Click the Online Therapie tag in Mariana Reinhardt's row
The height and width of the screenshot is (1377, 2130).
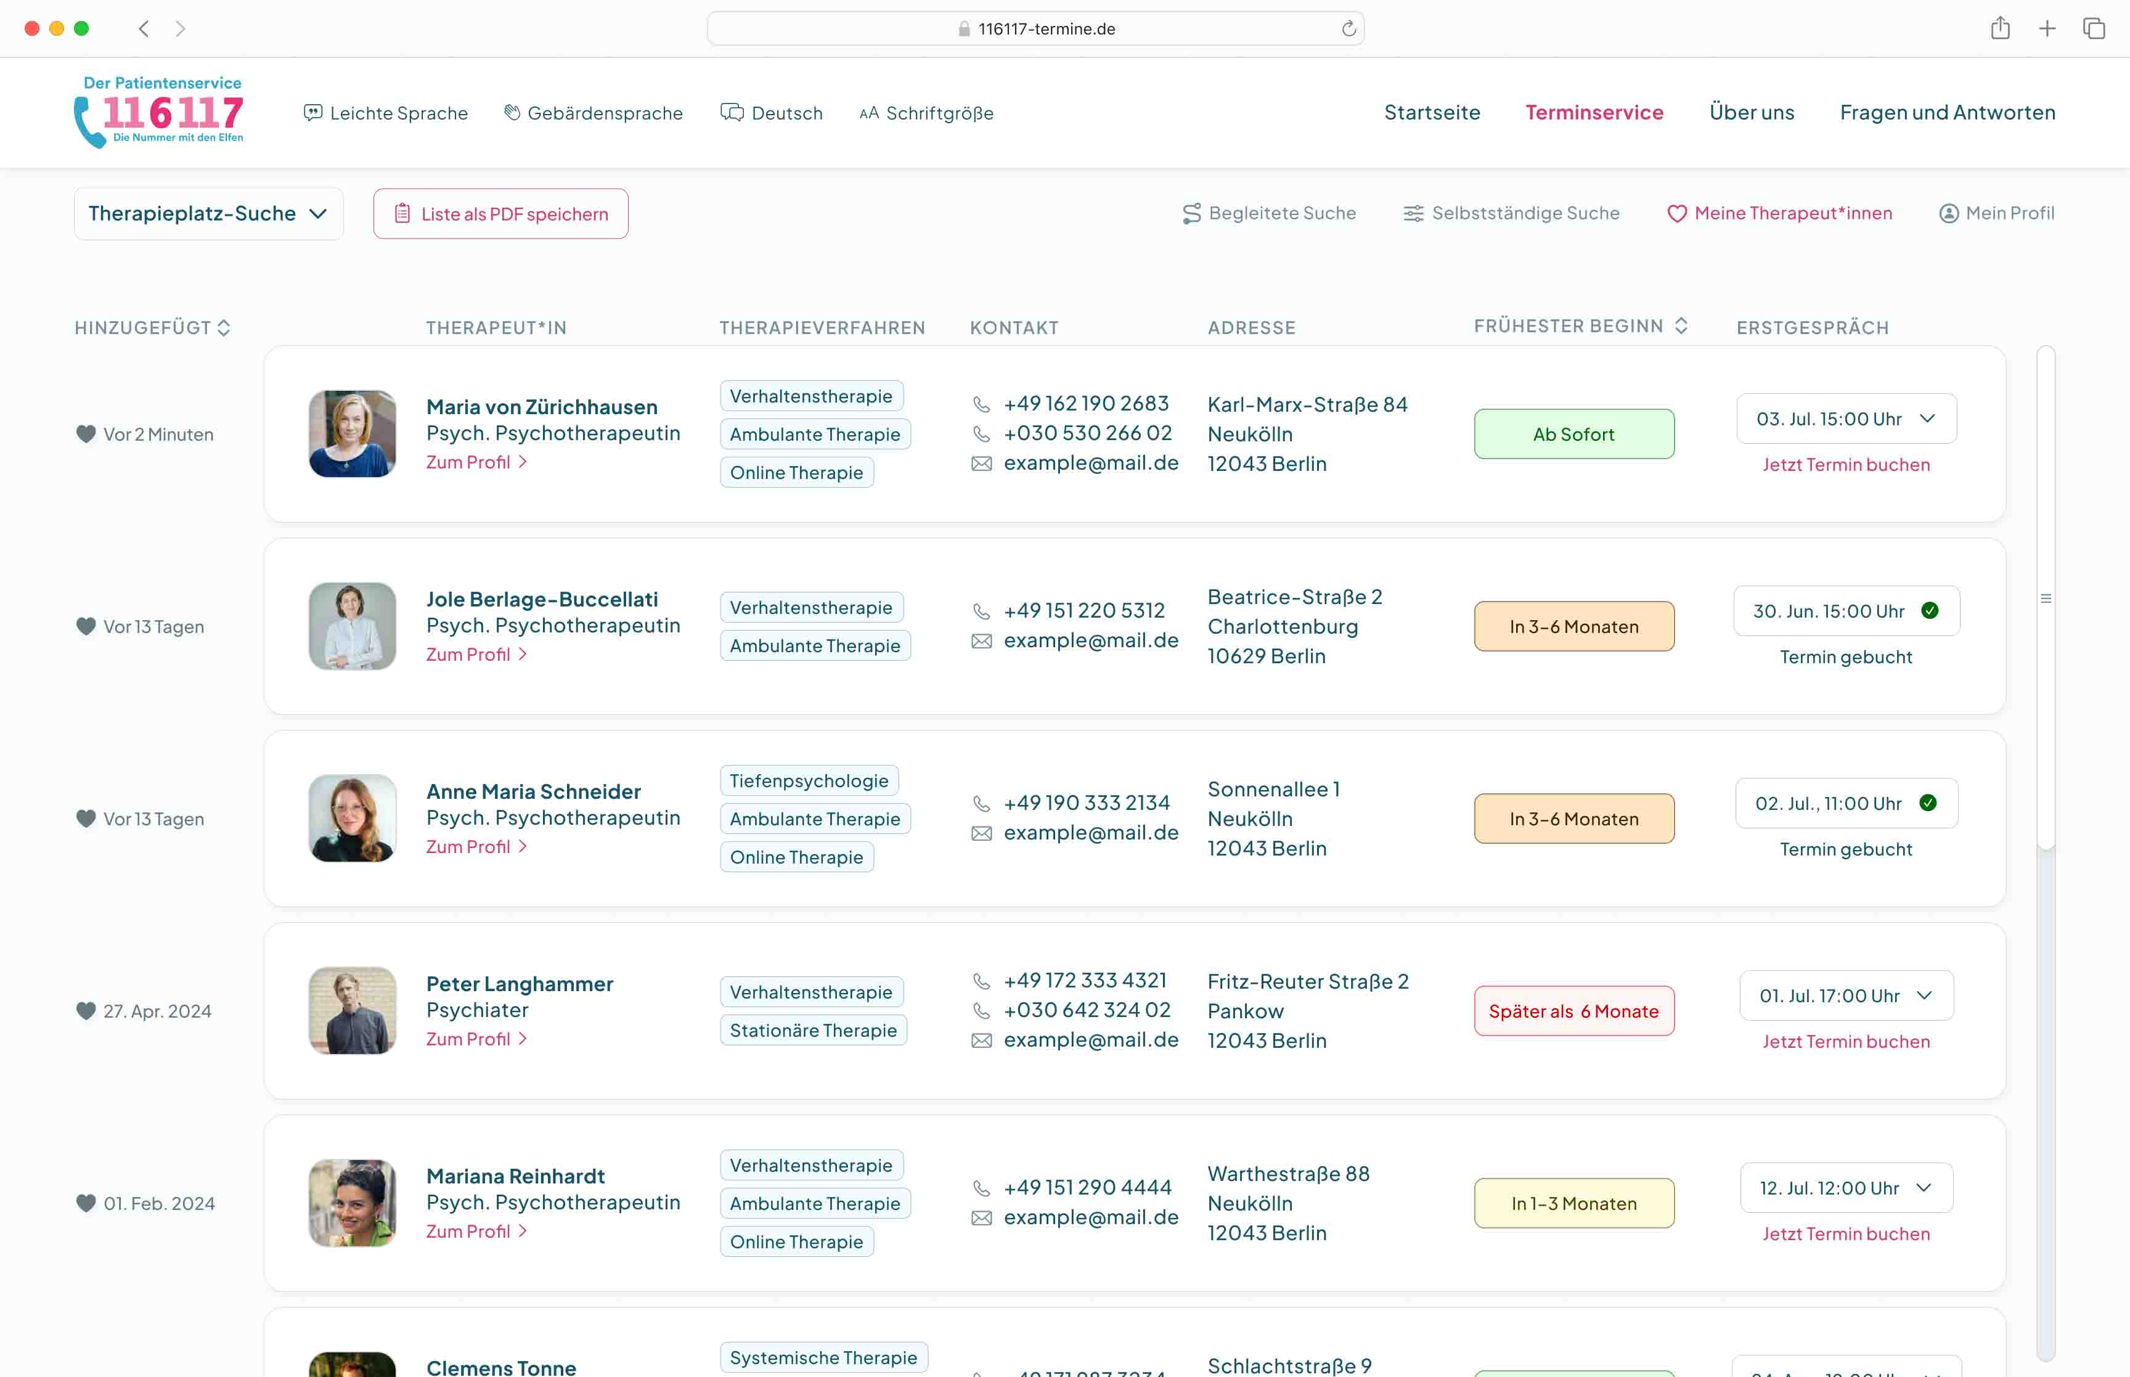(796, 1242)
